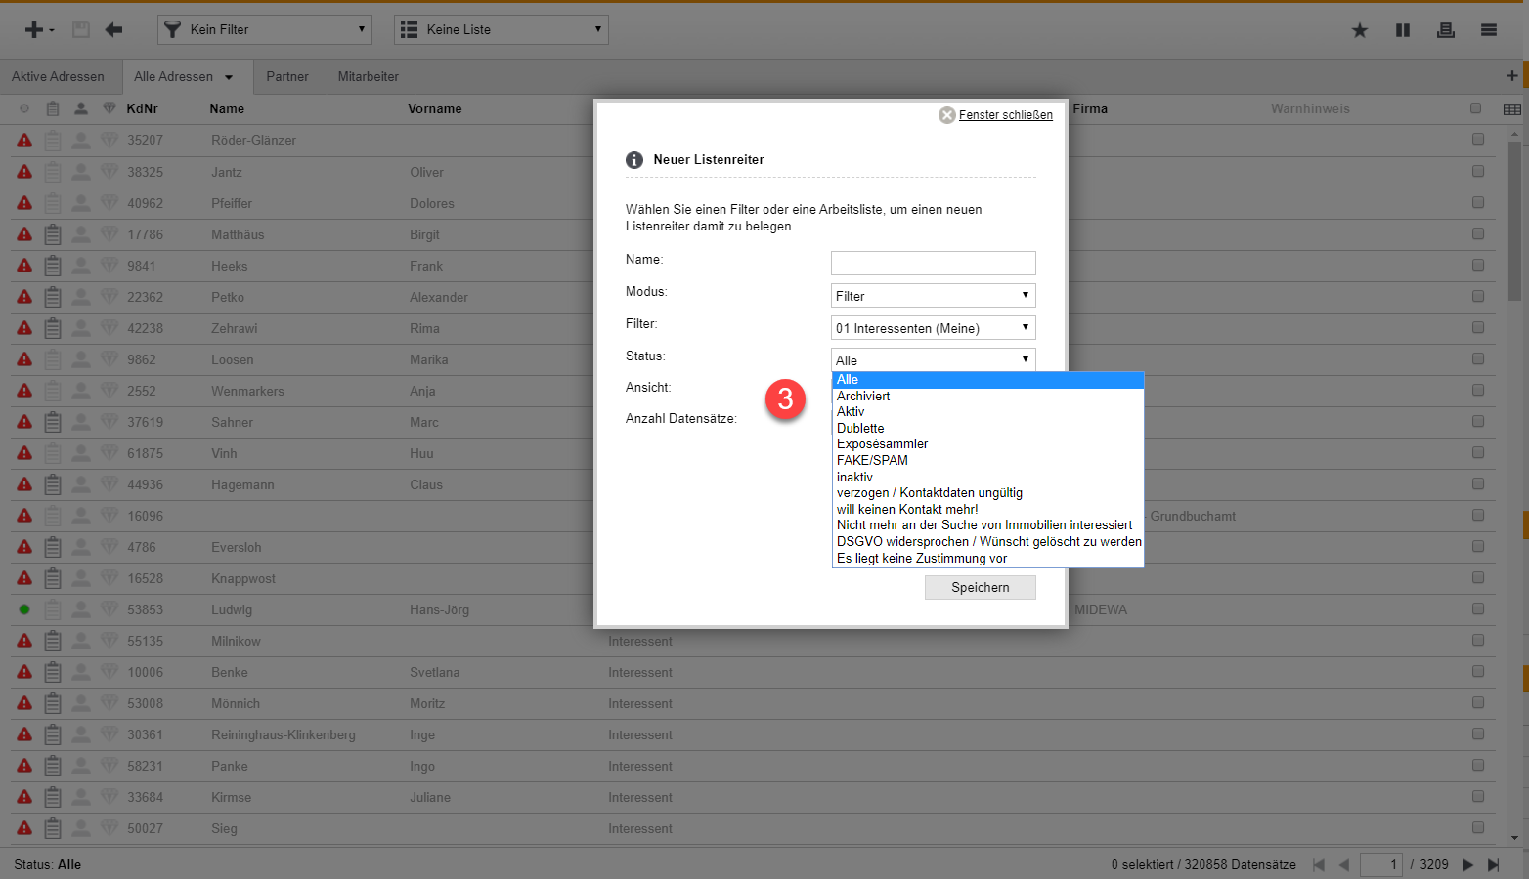Open the table column settings icon
The height and width of the screenshot is (879, 1529).
pyautogui.click(x=1511, y=109)
